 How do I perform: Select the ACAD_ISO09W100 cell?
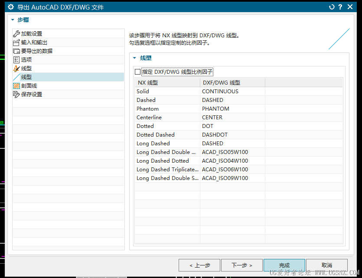(232, 178)
